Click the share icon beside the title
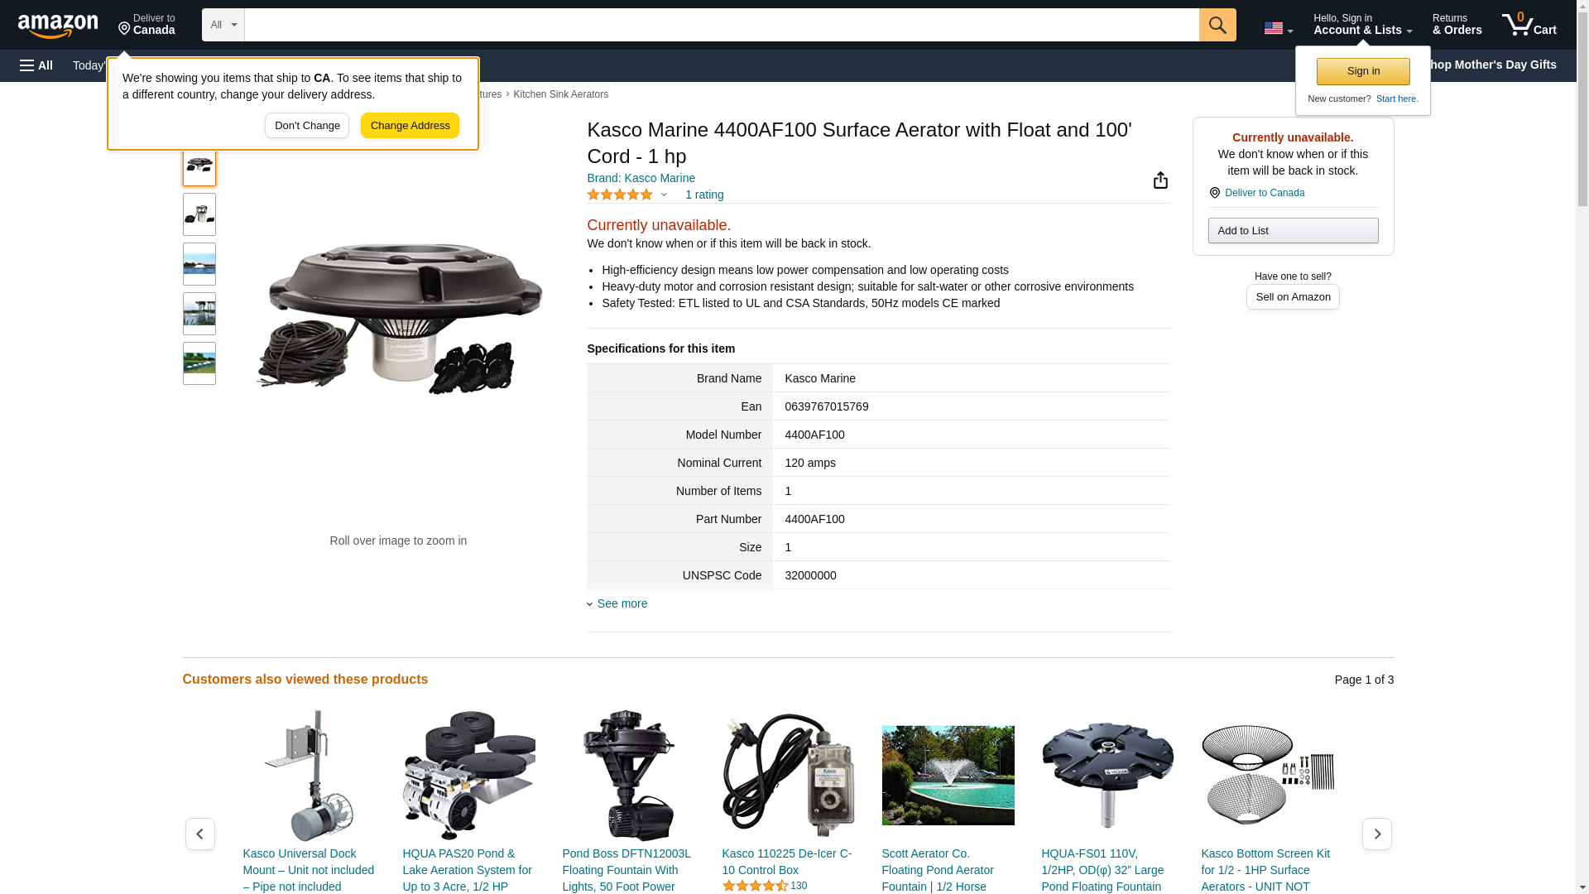Image resolution: width=1589 pixels, height=894 pixels. [x=1160, y=180]
